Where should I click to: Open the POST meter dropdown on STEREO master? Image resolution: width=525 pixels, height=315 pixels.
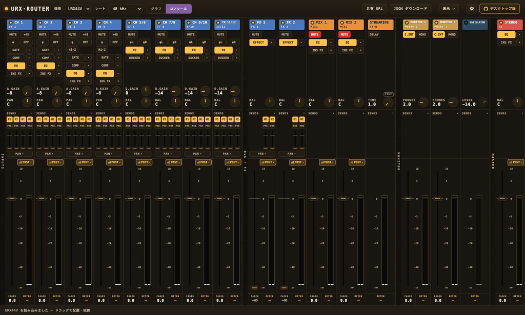coord(516,162)
